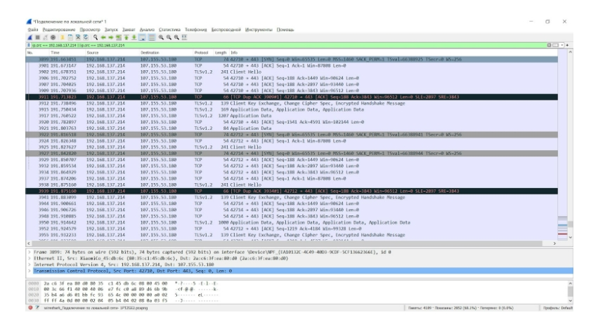Open the Файл menu

point(33,29)
